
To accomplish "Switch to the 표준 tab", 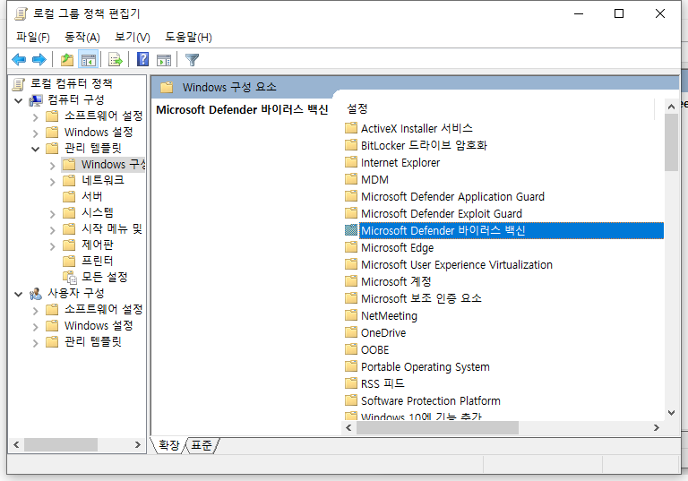I will point(202,445).
